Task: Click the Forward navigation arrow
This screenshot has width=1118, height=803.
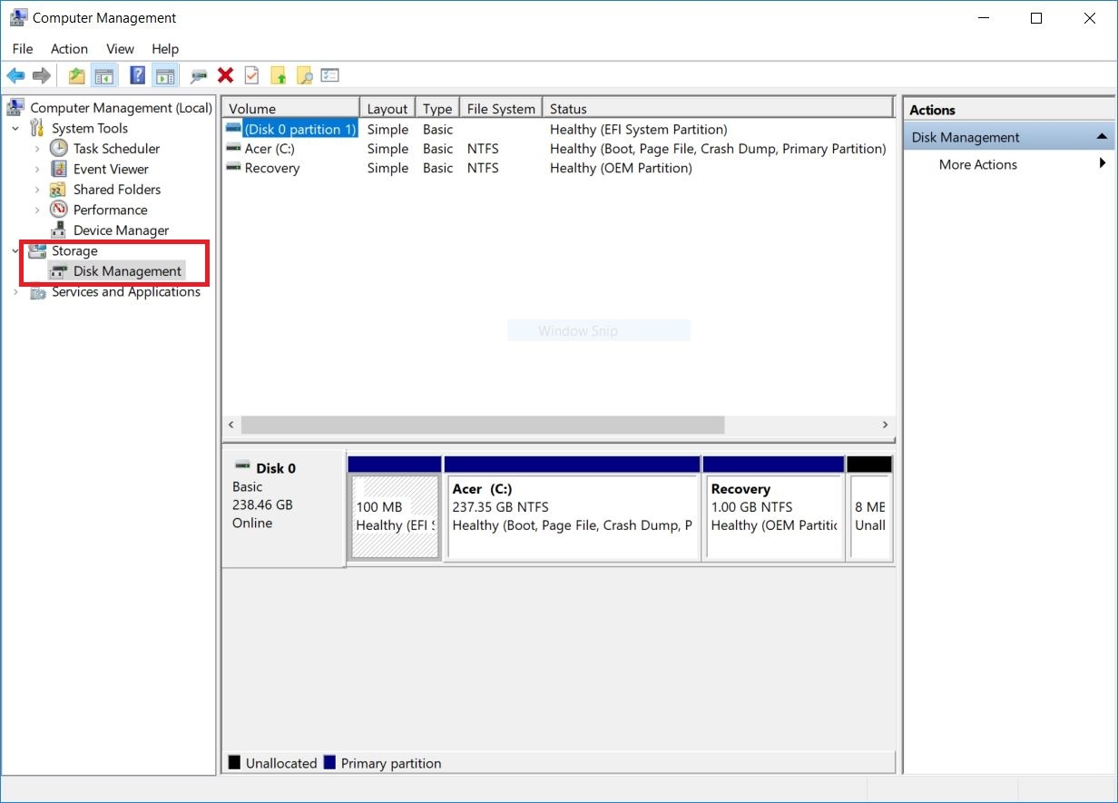Action: point(41,75)
